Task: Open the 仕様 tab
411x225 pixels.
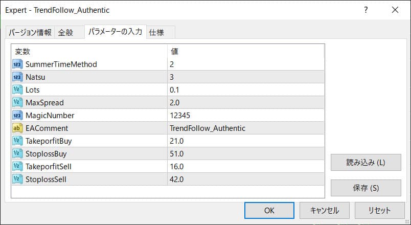Action: [x=156, y=32]
